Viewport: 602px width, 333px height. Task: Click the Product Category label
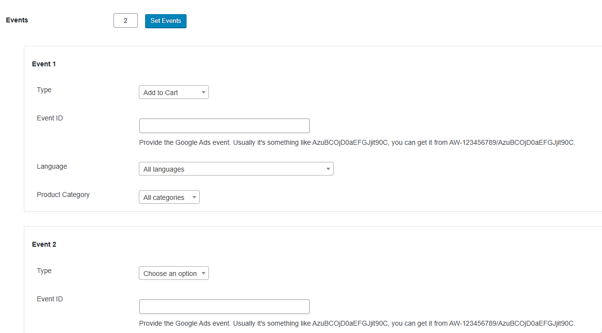[x=63, y=195]
